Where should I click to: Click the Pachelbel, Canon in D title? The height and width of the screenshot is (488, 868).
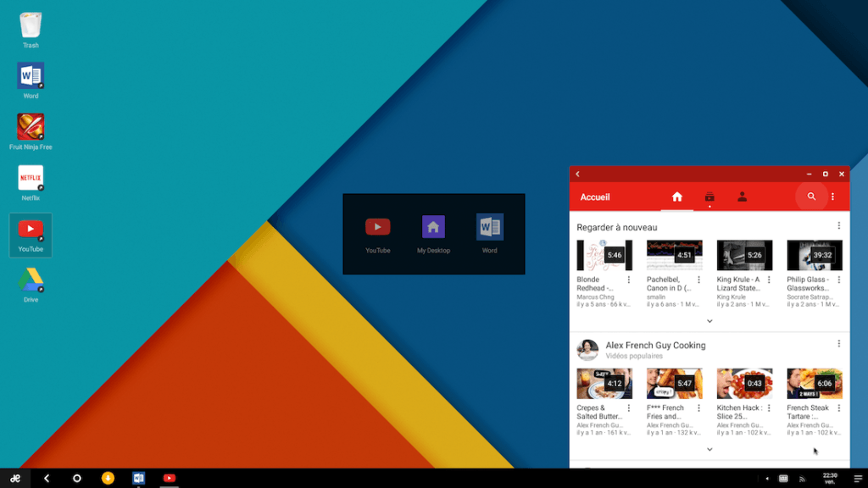tap(669, 284)
